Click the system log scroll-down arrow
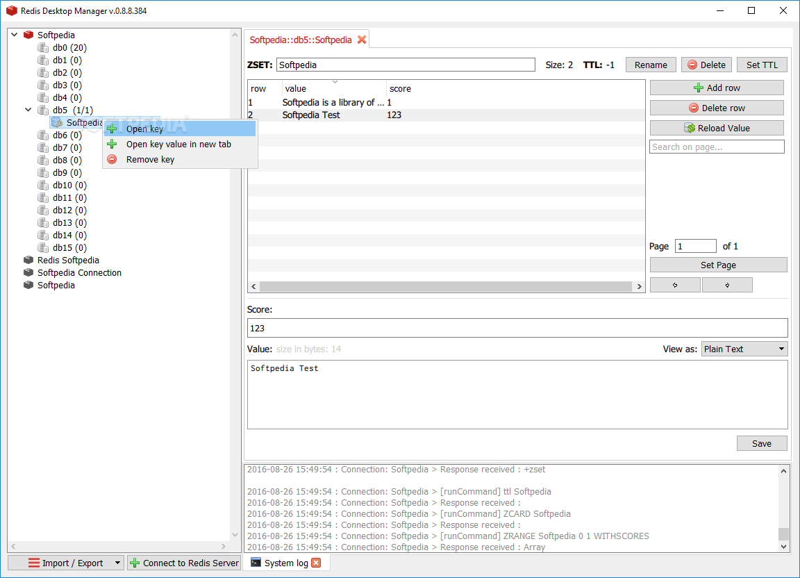 783,546
